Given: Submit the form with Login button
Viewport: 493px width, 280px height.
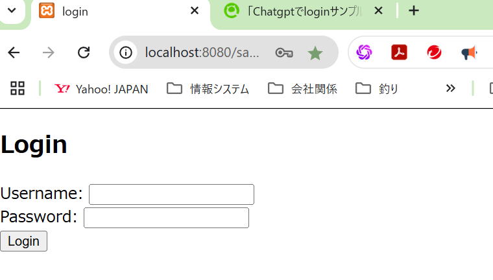Looking at the screenshot, I should point(23,241).
